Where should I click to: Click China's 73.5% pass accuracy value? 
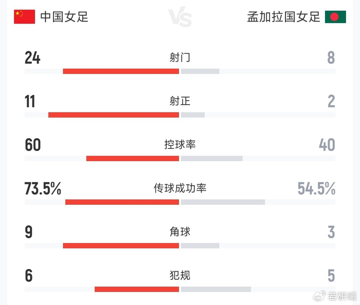pos(43,189)
